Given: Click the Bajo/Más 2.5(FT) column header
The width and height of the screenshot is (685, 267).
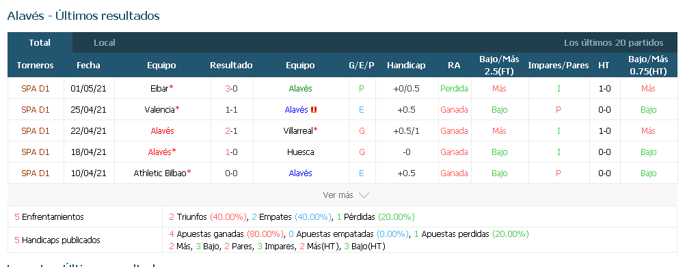Looking at the screenshot, I should click(499, 66).
